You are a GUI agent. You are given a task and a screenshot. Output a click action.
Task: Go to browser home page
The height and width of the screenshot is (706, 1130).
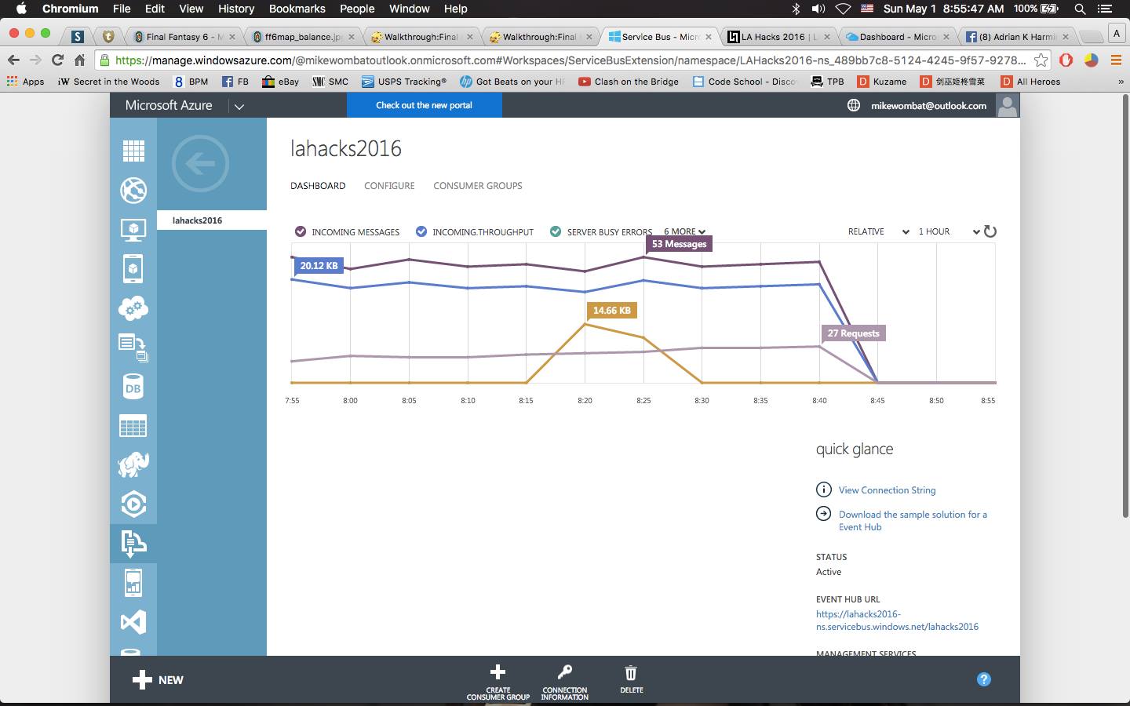(x=79, y=60)
